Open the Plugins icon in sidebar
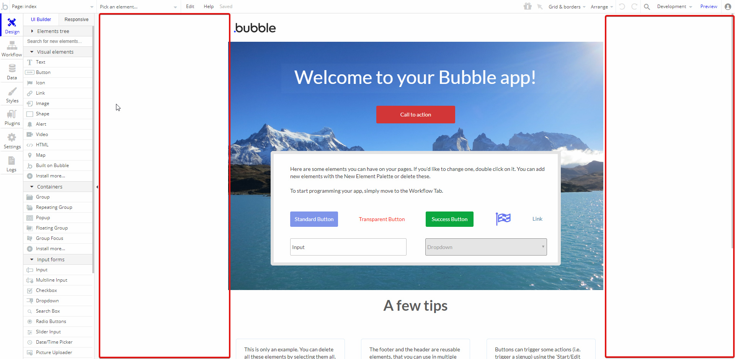The height and width of the screenshot is (359, 735). click(12, 114)
